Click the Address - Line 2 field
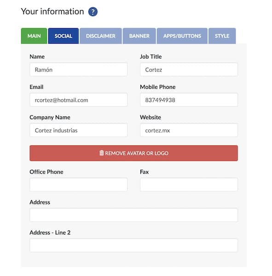272x276 pixels. 134,245
